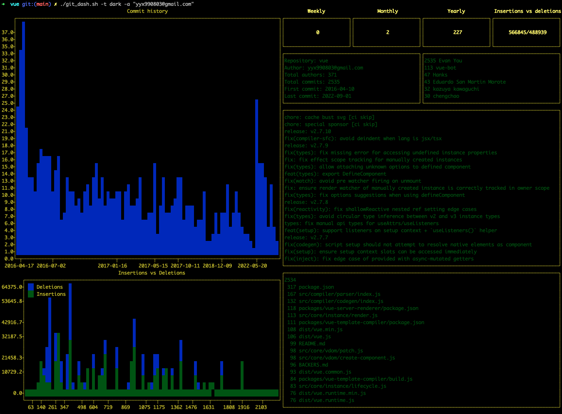Image resolution: width=562 pixels, height=414 pixels.
Task: Click the 'Last commit: 2022-09-01' line
Action: click(x=318, y=96)
